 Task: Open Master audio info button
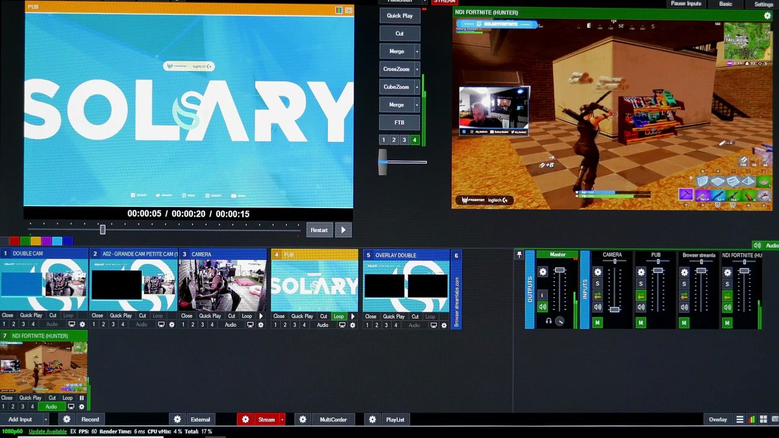[542, 296]
